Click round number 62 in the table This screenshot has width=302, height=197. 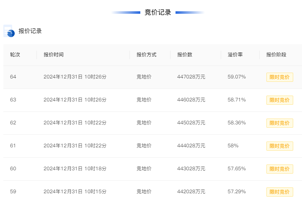(13, 123)
